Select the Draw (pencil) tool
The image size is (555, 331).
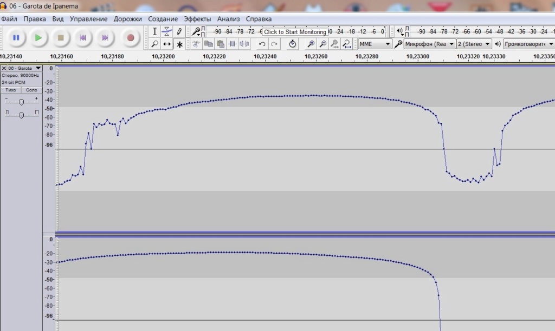pyautogui.click(x=179, y=31)
